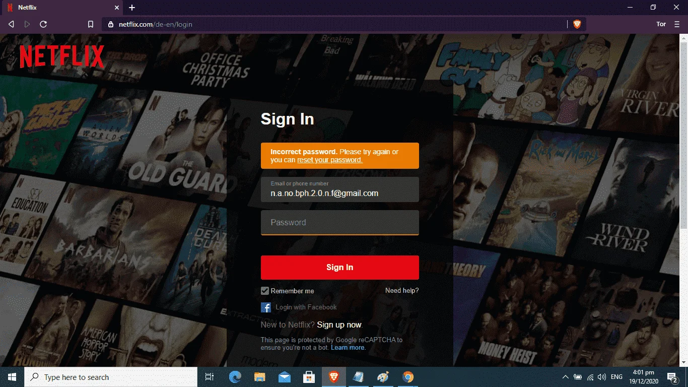Open the Mail app from taskbar
Viewport: 688px width, 387px height.
tap(284, 377)
